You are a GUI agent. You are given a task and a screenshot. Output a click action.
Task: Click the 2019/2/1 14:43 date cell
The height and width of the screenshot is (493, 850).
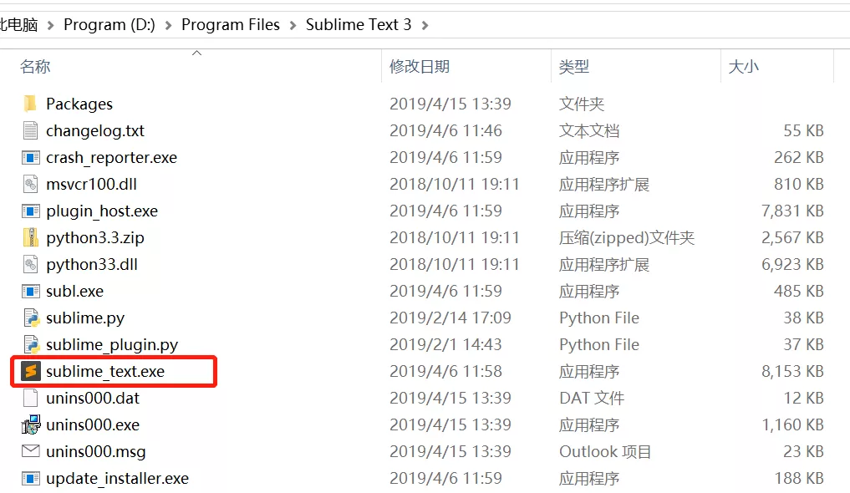click(445, 344)
